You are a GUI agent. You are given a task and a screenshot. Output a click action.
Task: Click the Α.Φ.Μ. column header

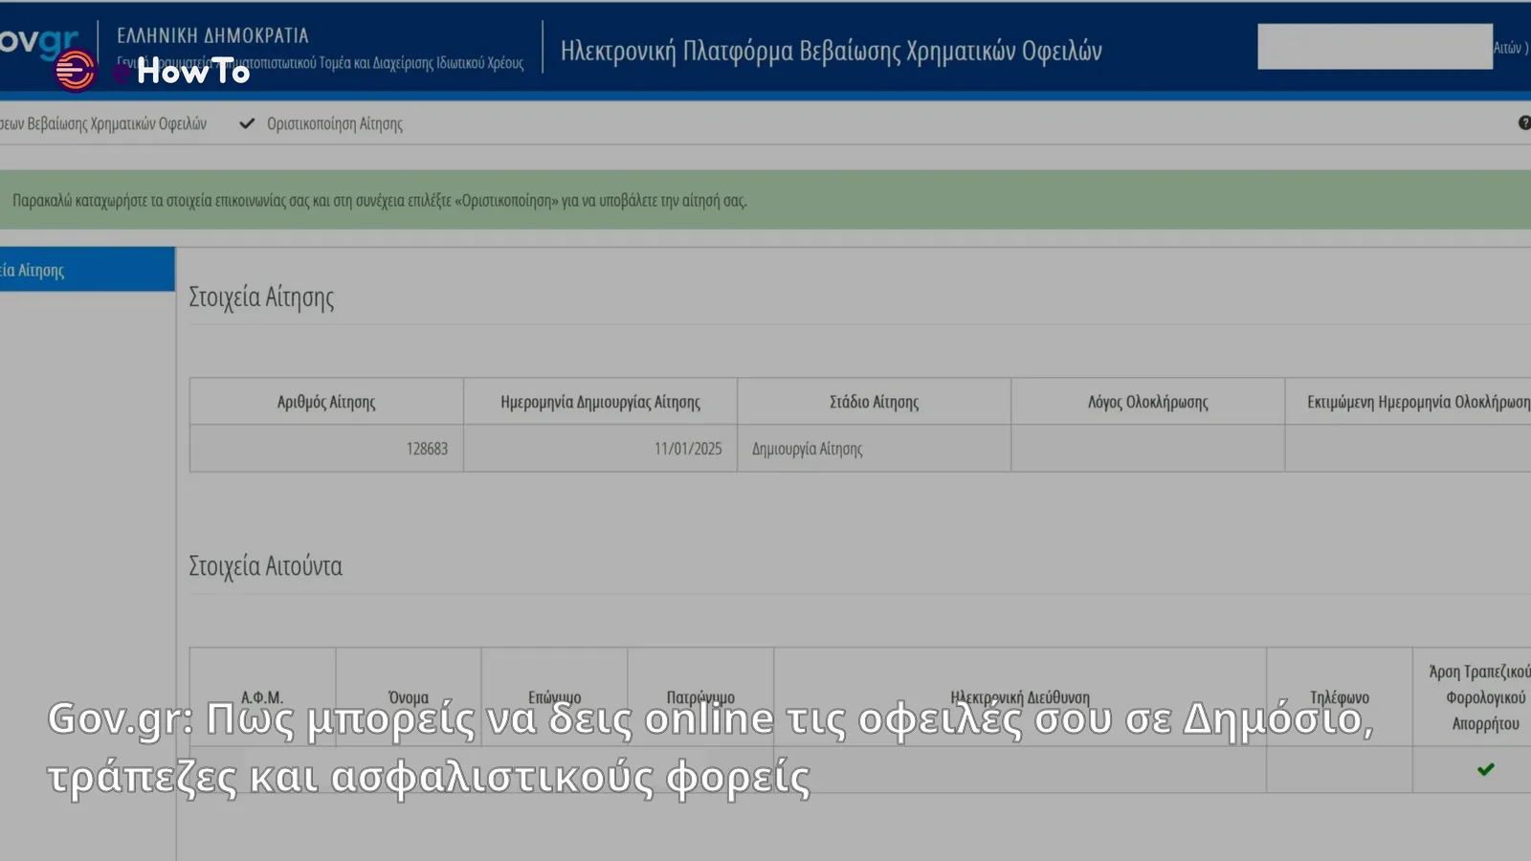(261, 696)
